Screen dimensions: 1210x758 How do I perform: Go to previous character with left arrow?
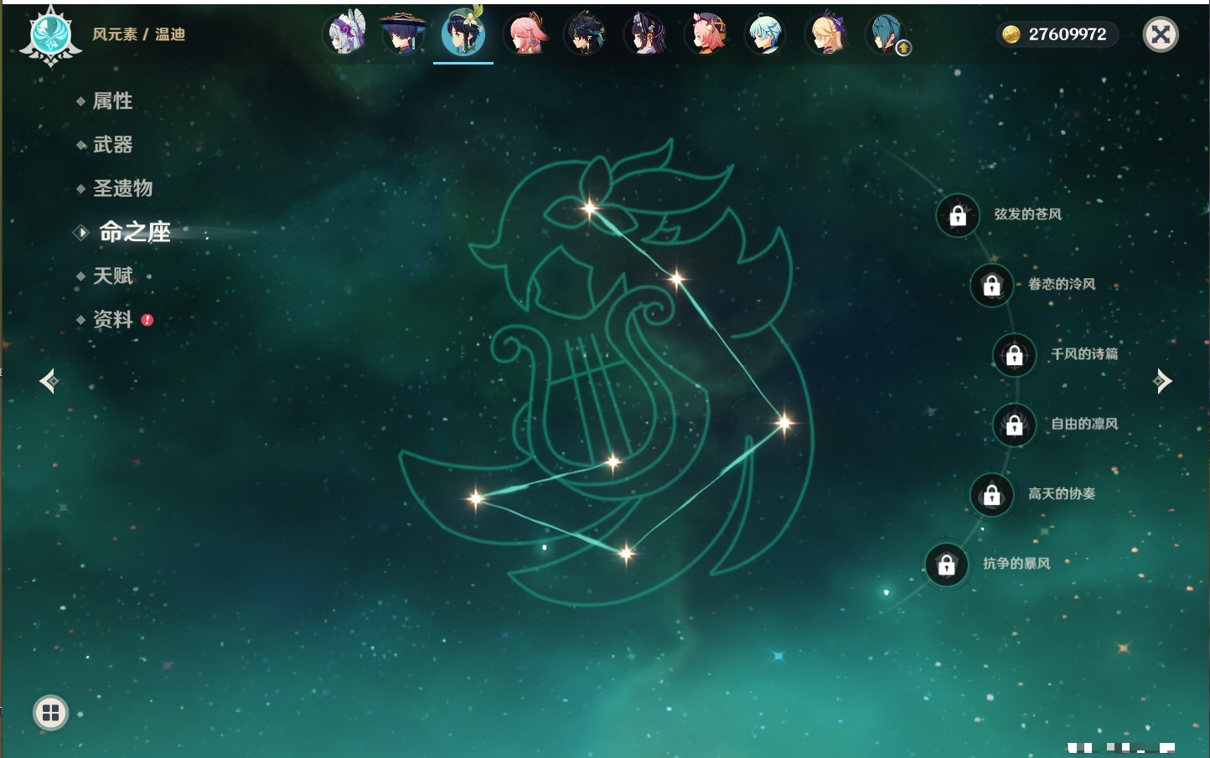point(49,381)
